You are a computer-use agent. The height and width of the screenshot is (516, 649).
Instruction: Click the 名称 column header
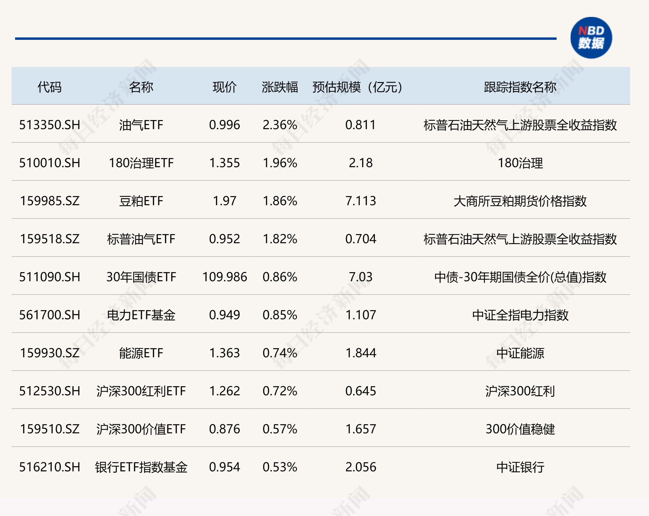point(141,87)
